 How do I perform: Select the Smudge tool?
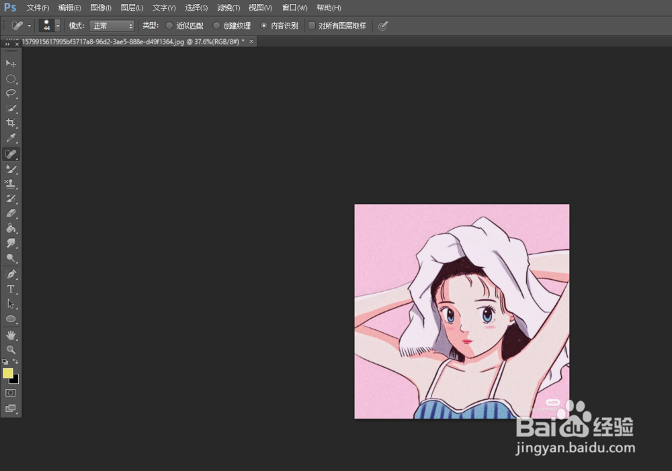(11, 243)
